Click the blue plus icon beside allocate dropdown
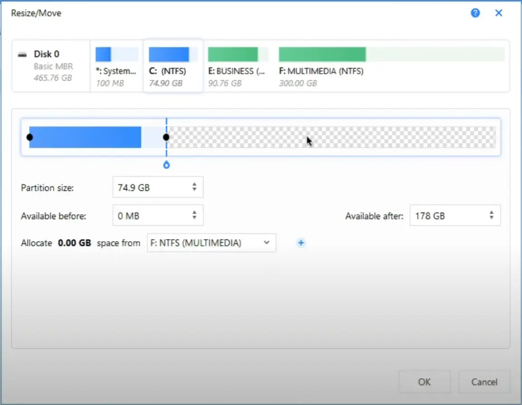The width and height of the screenshot is (522, 405). point(301,243)
